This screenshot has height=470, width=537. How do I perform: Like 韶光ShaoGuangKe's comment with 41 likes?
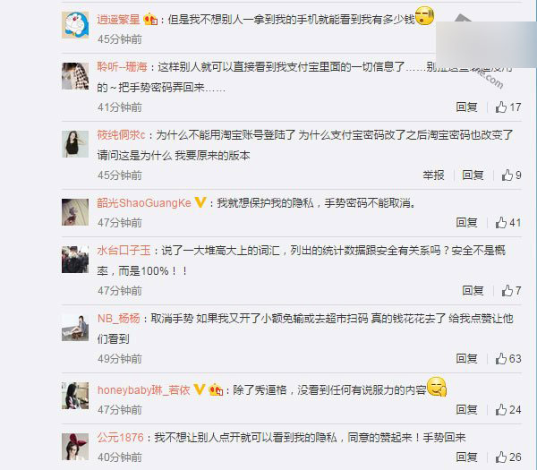508,223
